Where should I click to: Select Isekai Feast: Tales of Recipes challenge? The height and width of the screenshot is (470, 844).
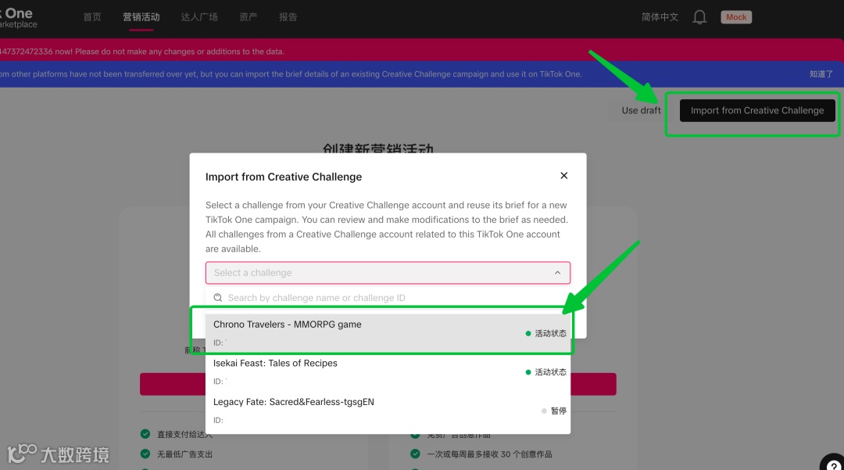click(388, 371)
